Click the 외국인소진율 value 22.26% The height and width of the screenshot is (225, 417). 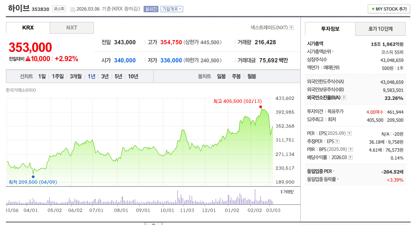pos(394,98)
